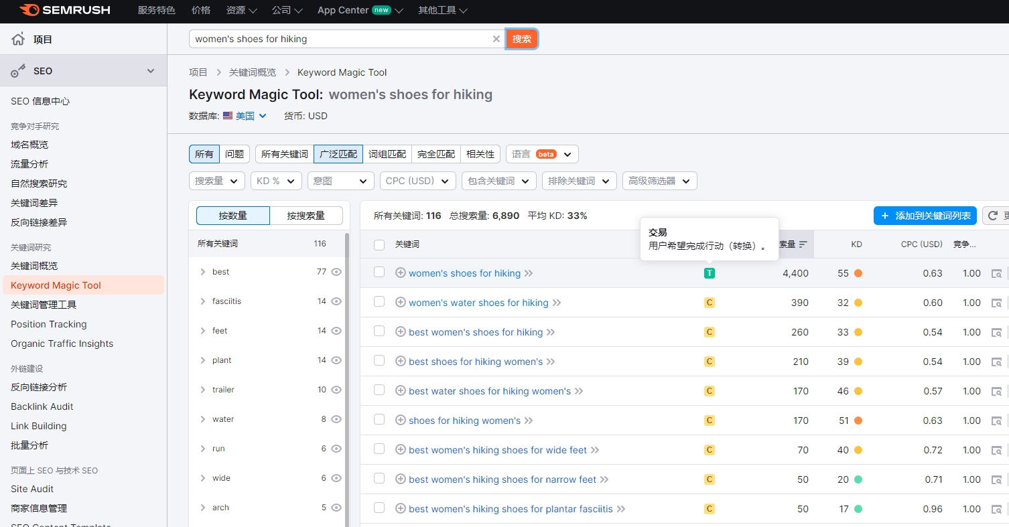Expand the 'best' keyword group
Screen dimensions: 1009x527
[203, 272]
